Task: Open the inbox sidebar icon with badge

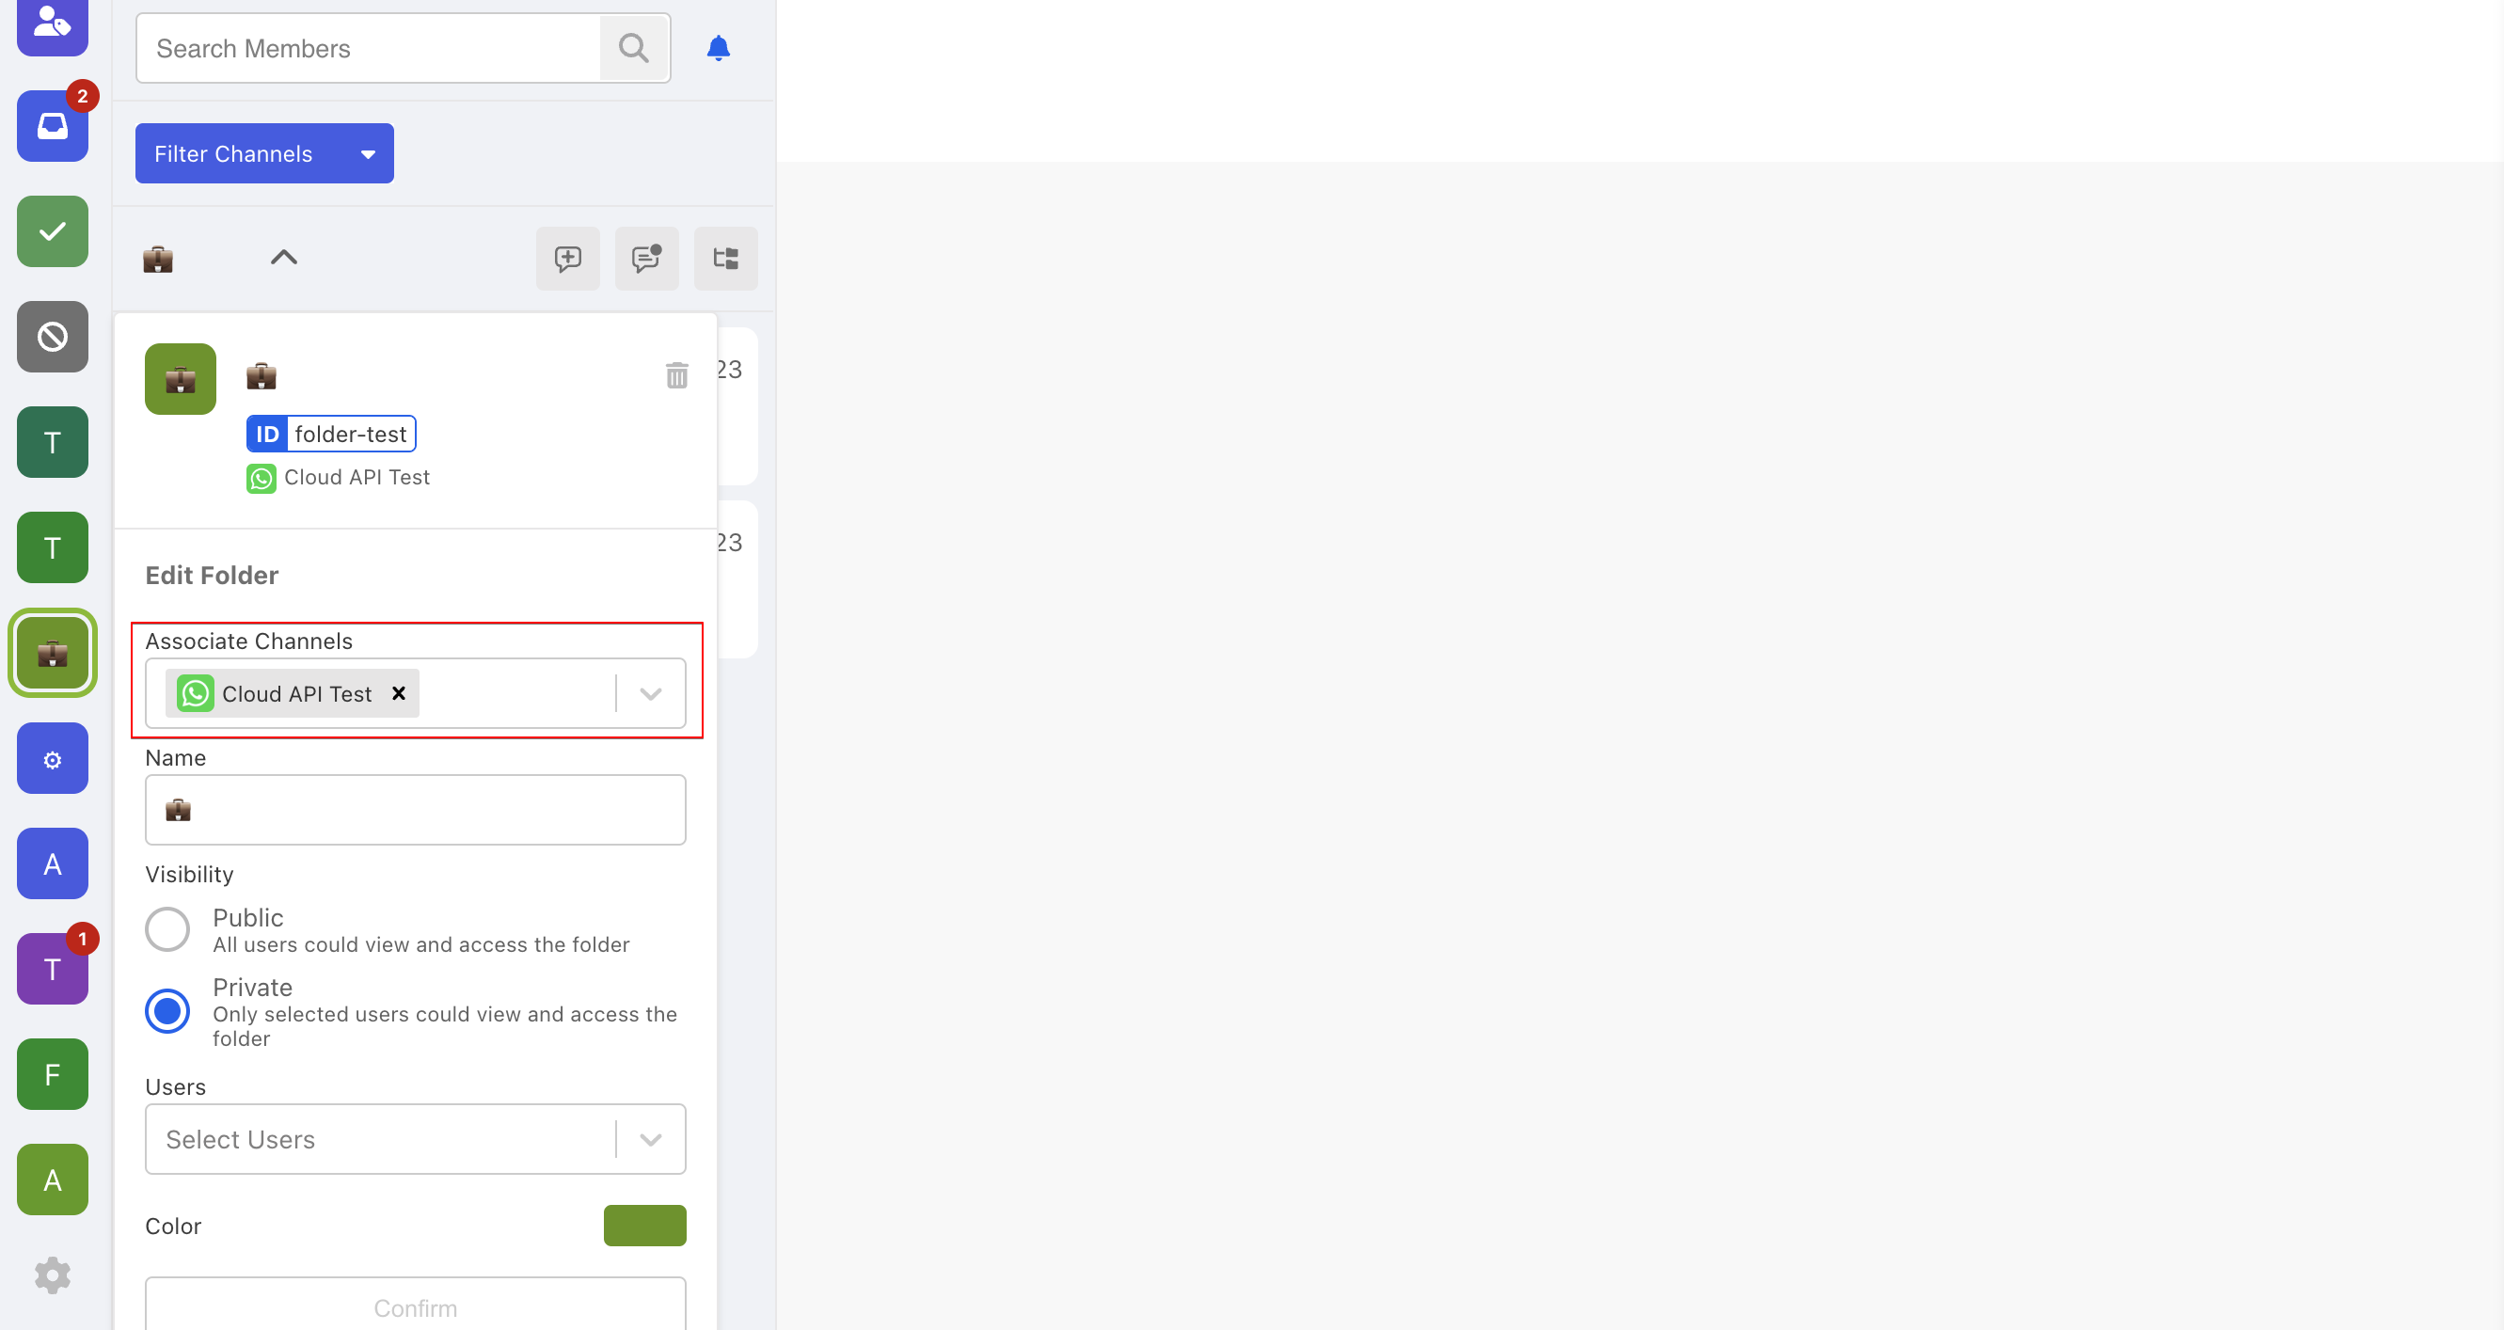Action: pyautogui.click(x=53, y=126)
